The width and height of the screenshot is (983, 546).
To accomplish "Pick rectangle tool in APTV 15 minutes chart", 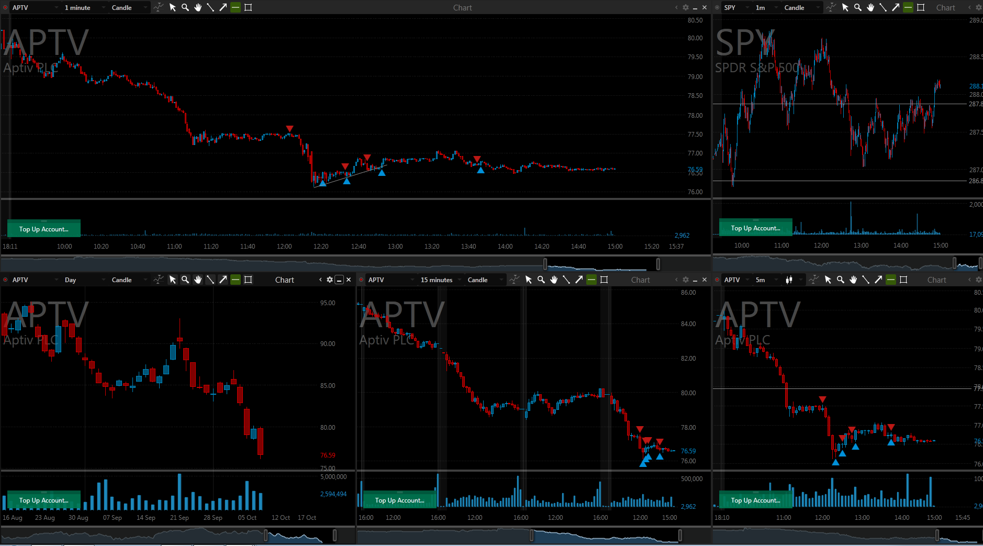I will click(x=604, y=280).
